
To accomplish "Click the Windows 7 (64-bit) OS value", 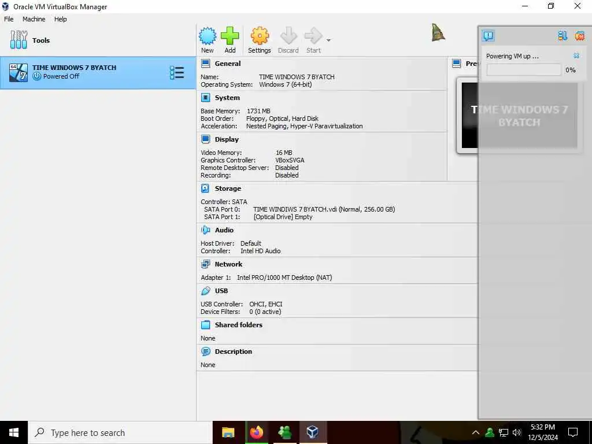I will coord(286,84).
